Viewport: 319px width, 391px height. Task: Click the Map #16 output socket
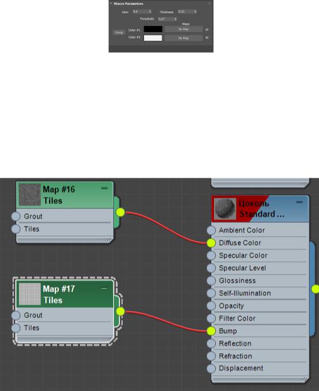click(120, 212)
